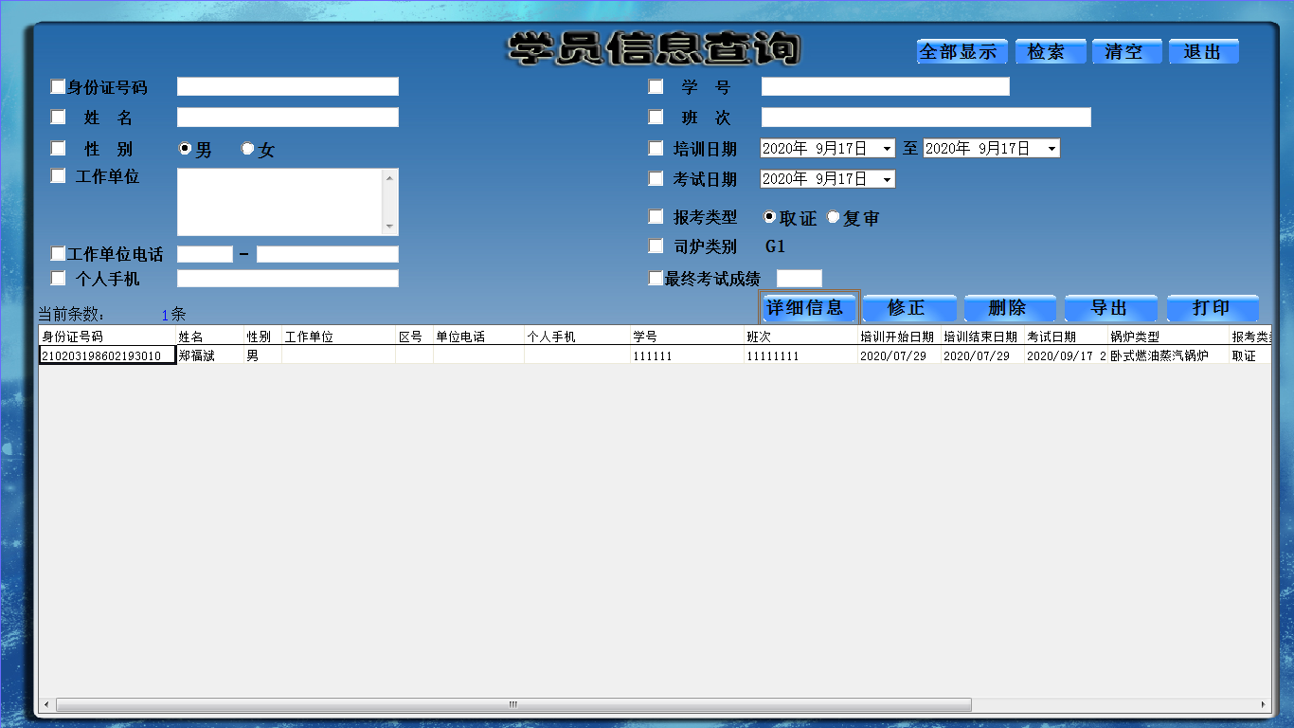
Task: Expand the 培训日期 end date dropdown
Action: click(x=1051, y=149)
